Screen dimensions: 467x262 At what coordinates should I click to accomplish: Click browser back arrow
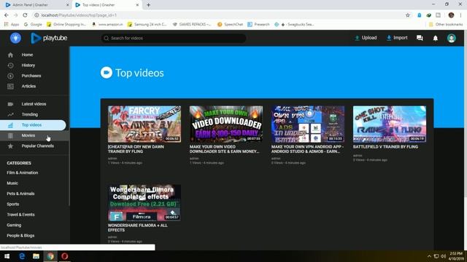pos(7,15)
